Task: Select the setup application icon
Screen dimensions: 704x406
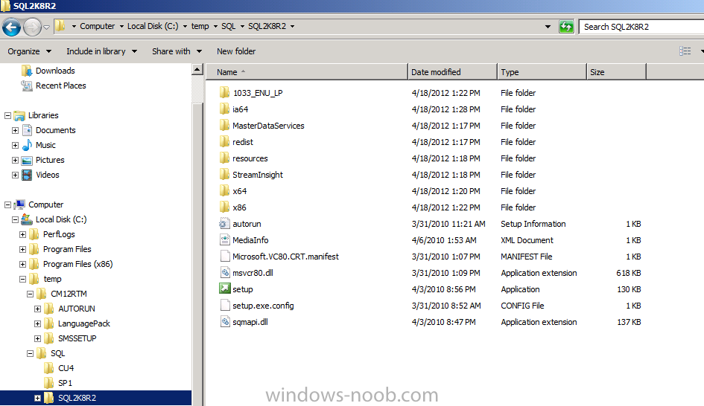Action: click(x=224, y=289)
